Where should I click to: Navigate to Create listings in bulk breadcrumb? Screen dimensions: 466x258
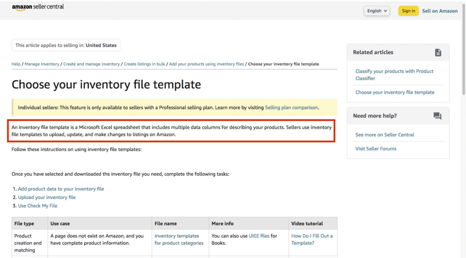144,64
